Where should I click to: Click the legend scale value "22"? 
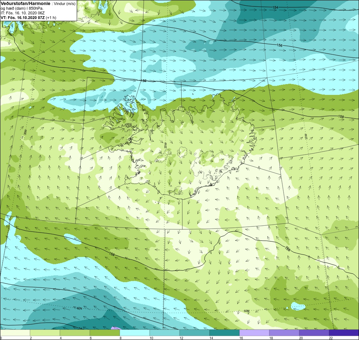(331, 338)
